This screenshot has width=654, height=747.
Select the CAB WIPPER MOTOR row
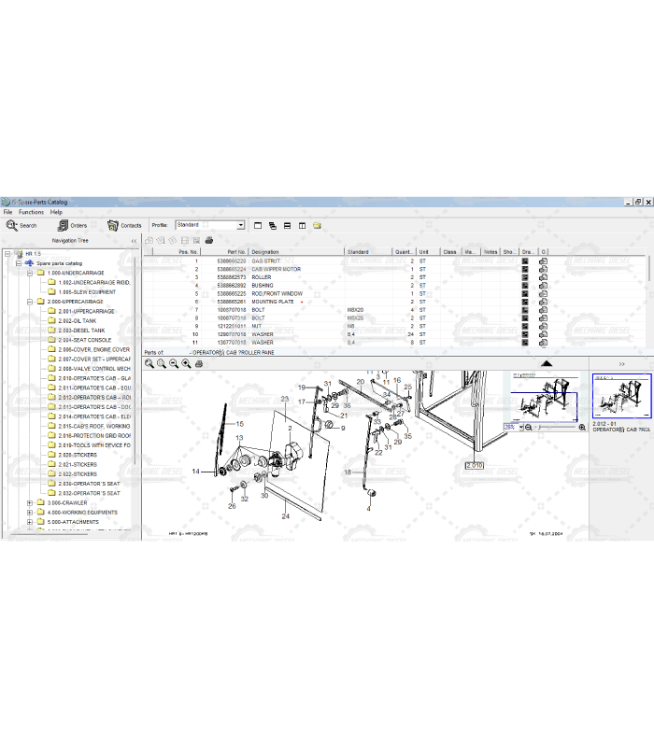point(276,269)
